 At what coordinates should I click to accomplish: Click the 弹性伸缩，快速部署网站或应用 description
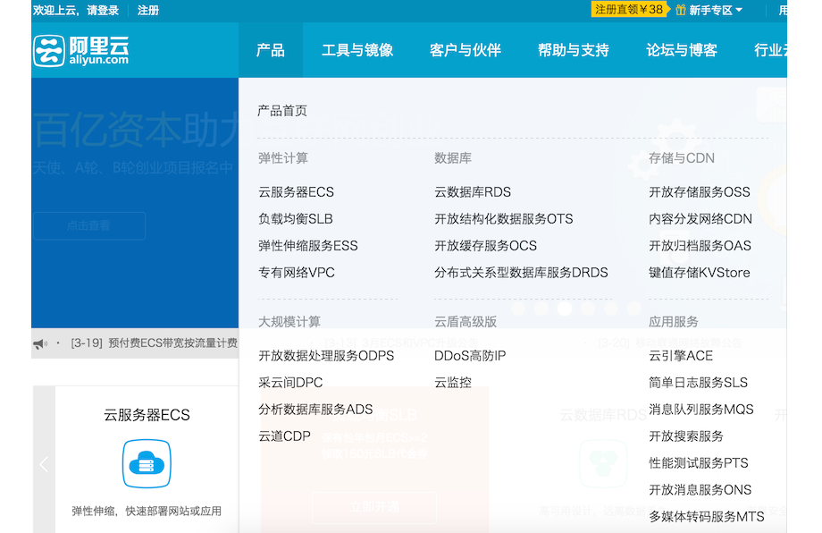click(x=147, y=511)
